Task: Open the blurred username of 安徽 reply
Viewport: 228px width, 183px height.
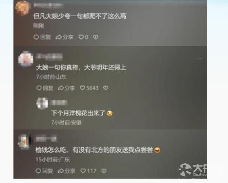Action: pos(59,103)
